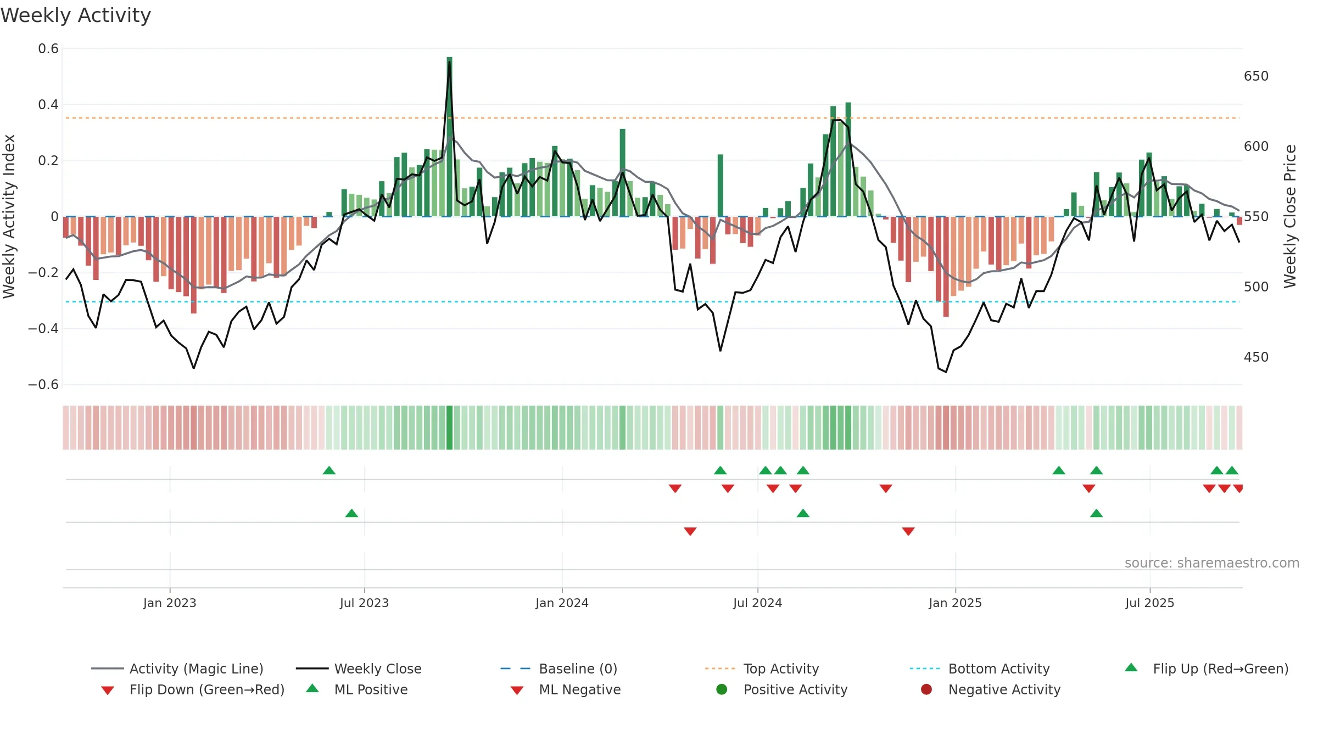This screenshot has height=741, width=1318.
Task: Toggle the ML Positive legend entry
Action: coord(357,689)
